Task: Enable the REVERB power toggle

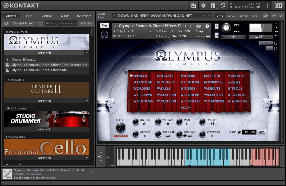Action: (276, 43)
